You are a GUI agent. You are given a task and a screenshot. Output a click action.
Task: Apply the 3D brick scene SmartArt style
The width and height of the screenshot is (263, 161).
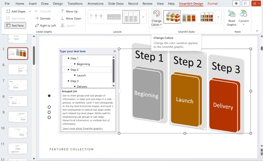[x=172, y=17]
